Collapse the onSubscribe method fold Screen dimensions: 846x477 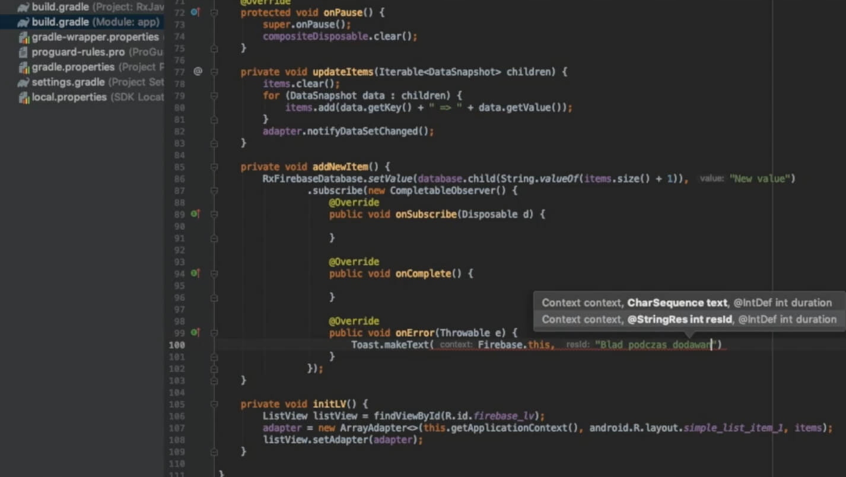tap(214, 214)
